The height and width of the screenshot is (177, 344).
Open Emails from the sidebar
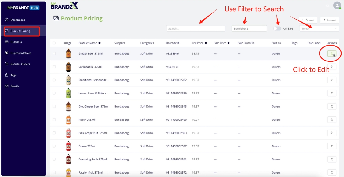pyautogui.click(x=23, y=86)
